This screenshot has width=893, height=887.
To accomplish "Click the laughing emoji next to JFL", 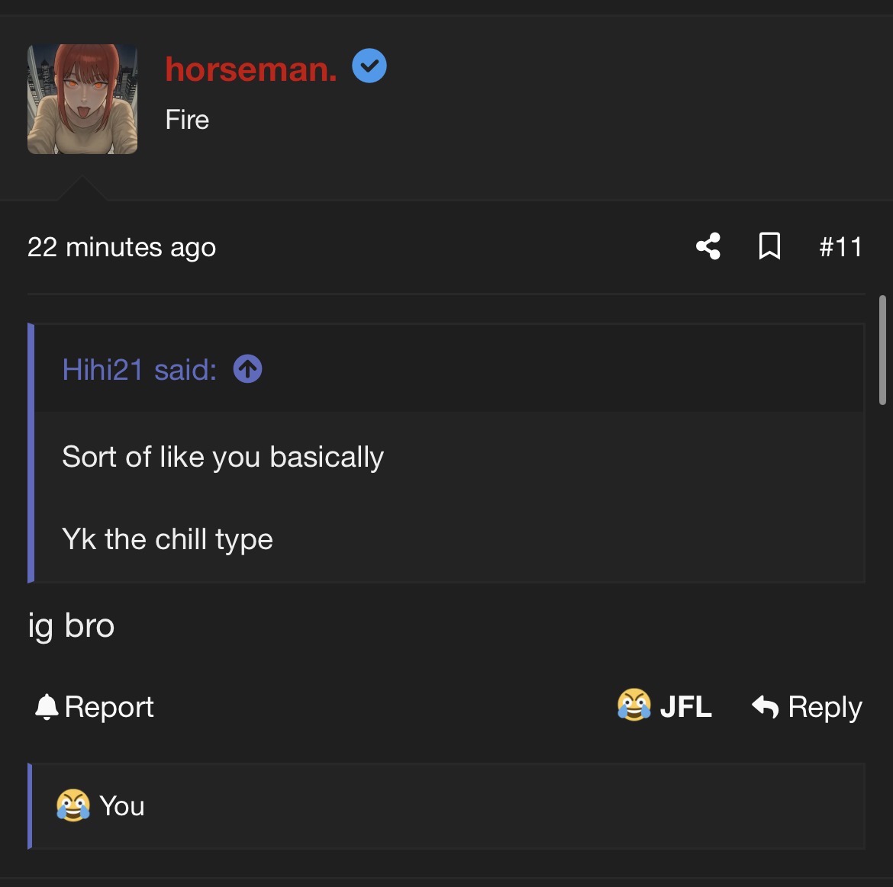I will click(633, 705).
